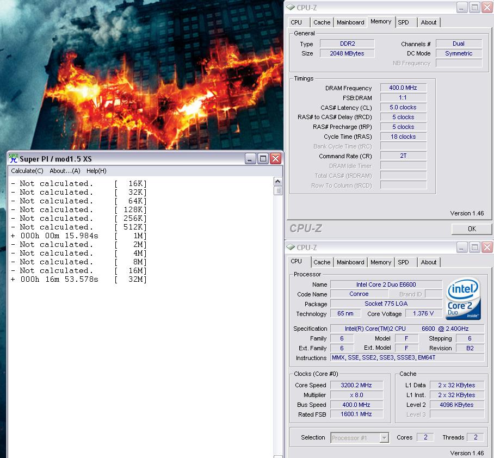Screen dimensions: 494x458
Task: Click Rated FSB 1600.1 MHz value
Action: 356,414
